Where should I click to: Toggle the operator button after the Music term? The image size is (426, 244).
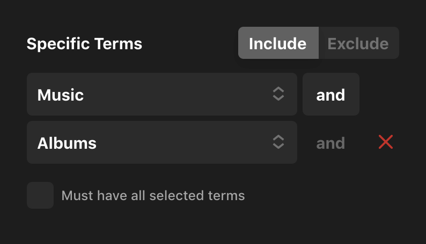pyautogui.click(x=330, y=95)
